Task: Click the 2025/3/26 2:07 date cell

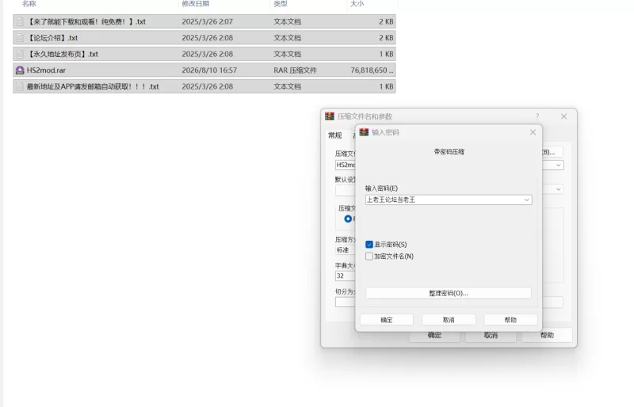Action: coord(207,22)
